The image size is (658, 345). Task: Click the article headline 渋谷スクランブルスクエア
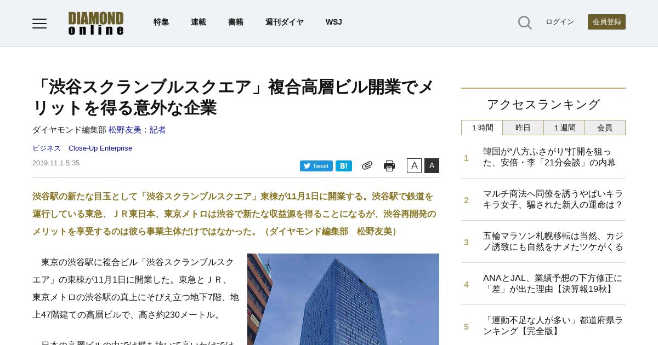(x=234, y=97)
